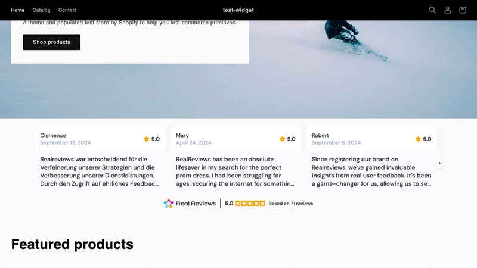
Task: Click reviewer name Mary
Action: 182,136
